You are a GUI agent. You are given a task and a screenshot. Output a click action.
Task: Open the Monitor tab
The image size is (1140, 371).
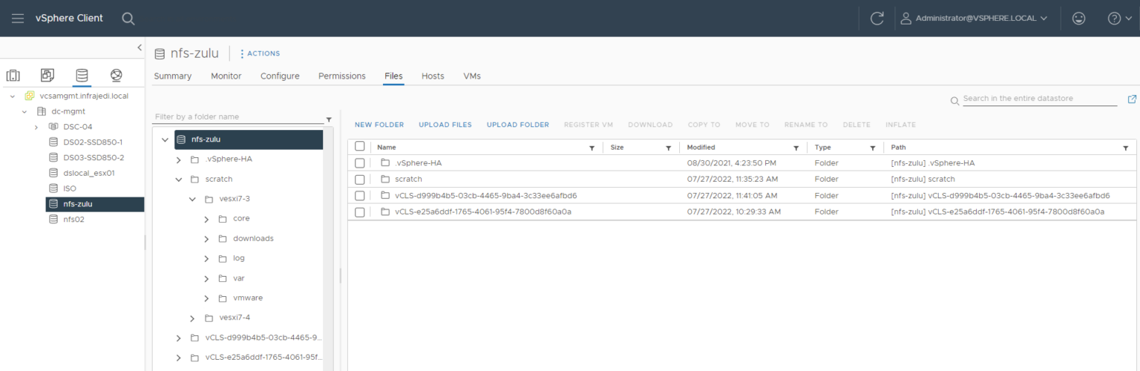tap(226, 76)
